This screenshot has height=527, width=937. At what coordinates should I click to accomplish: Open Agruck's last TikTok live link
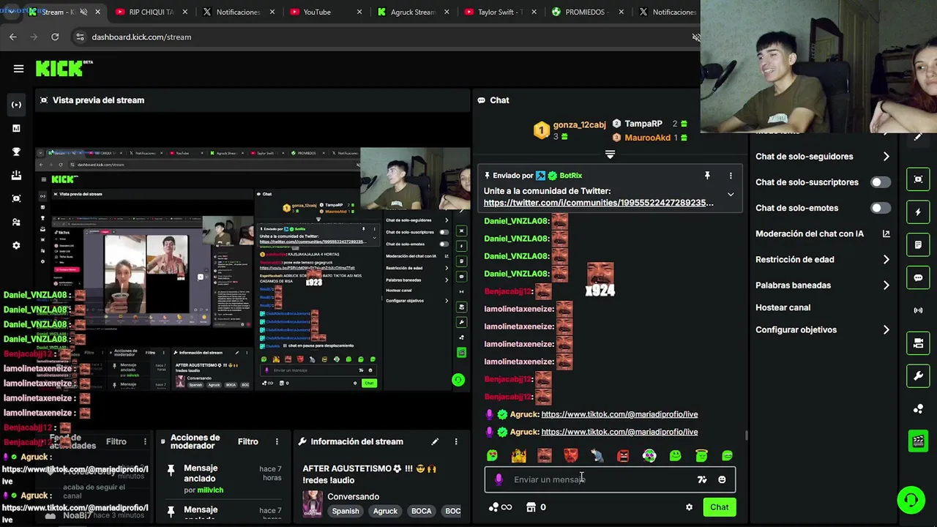coord(619,432)
